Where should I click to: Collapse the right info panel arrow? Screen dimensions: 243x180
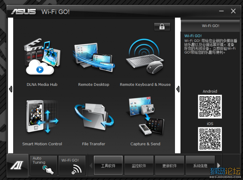[x=178, y=89]
